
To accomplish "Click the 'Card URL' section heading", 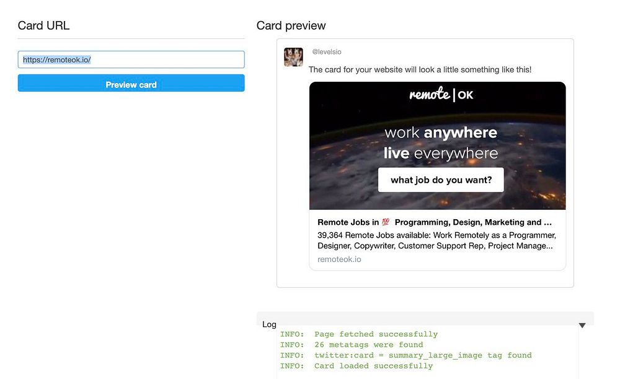I will (43, 25).
